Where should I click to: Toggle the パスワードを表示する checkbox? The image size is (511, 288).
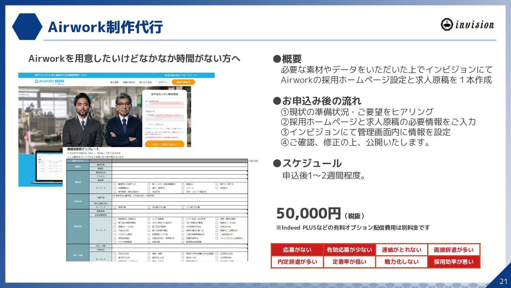point(146,125)
